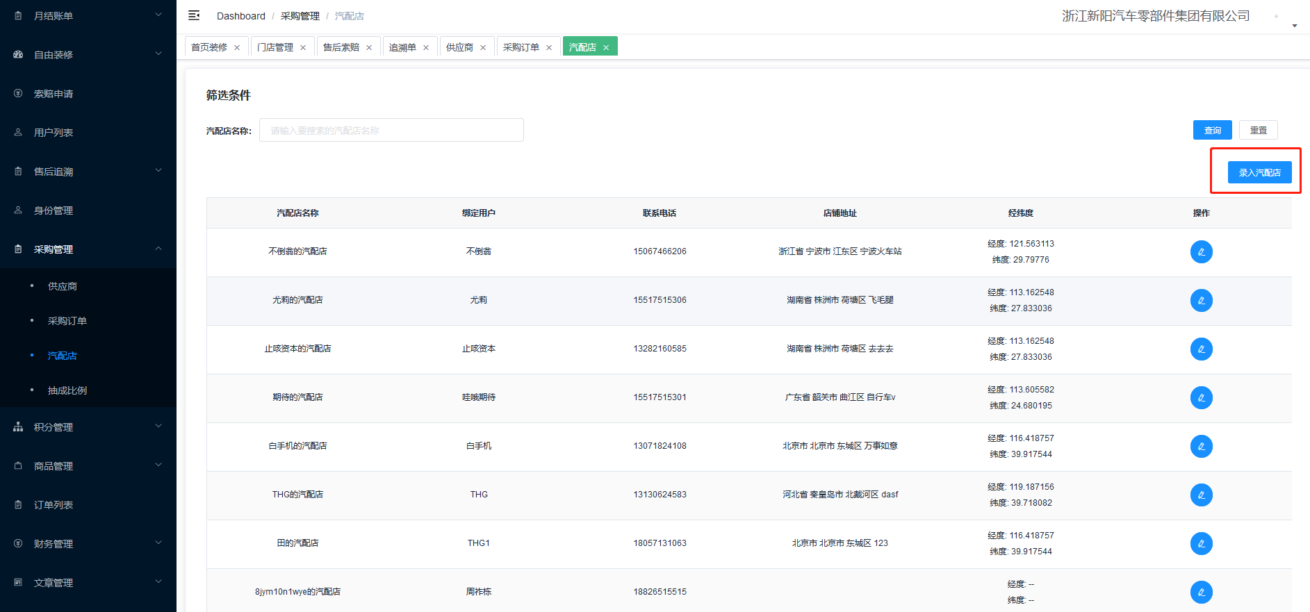Click the 重置 reset button
Image resolution: width=1310 pixels, height=612 pixels.
coord(1259,130)
